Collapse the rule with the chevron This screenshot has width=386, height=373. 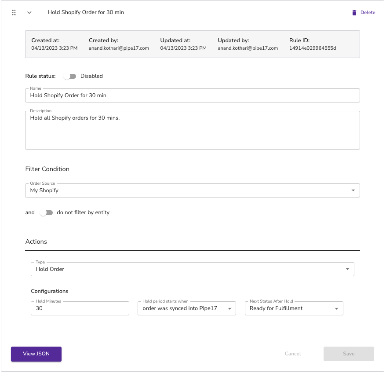[29, 13]
